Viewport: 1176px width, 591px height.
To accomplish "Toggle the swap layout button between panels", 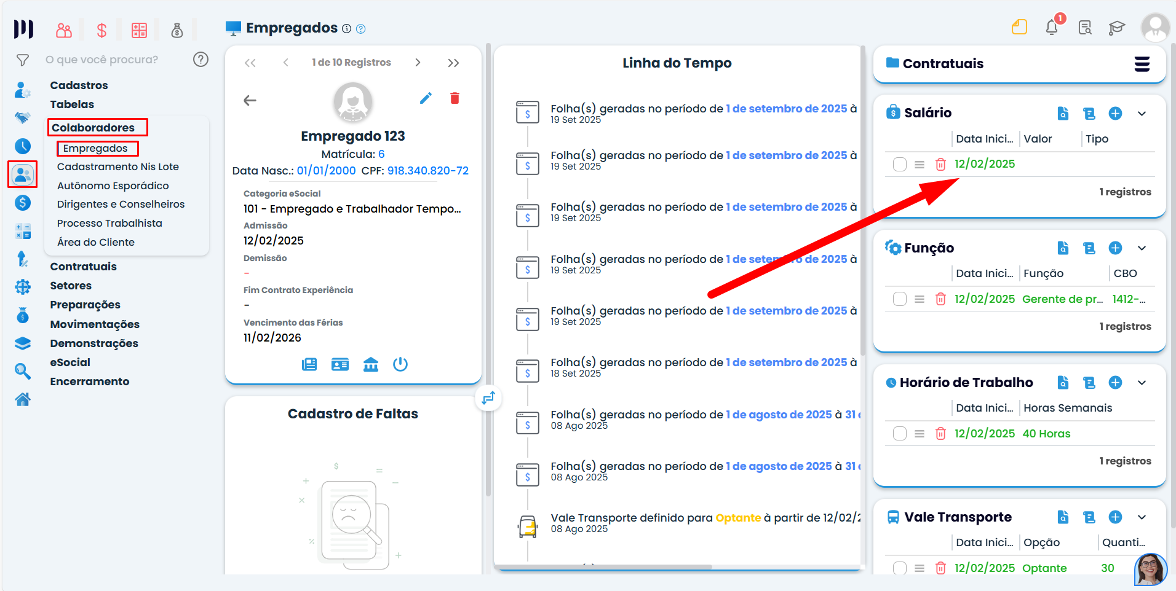I will click(x=488, y=398).
